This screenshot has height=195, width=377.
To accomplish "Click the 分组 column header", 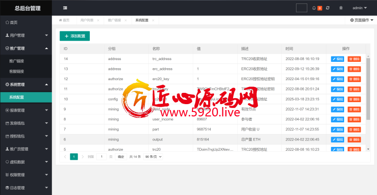I will click(127, 49).
